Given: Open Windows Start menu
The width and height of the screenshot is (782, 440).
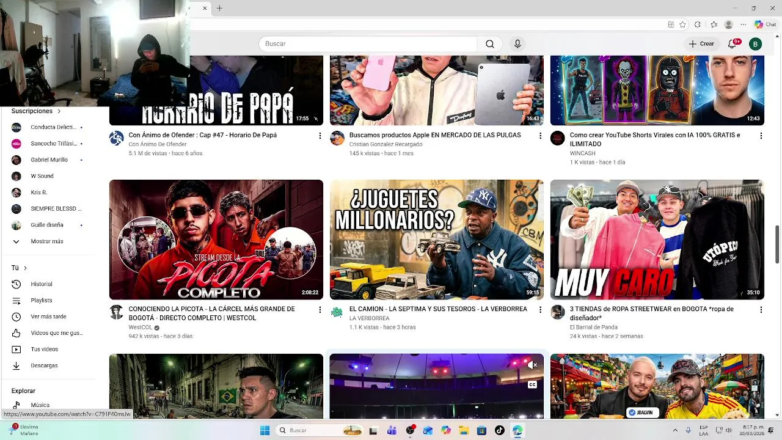Looking at the screenshot, I should coord(265,430).
